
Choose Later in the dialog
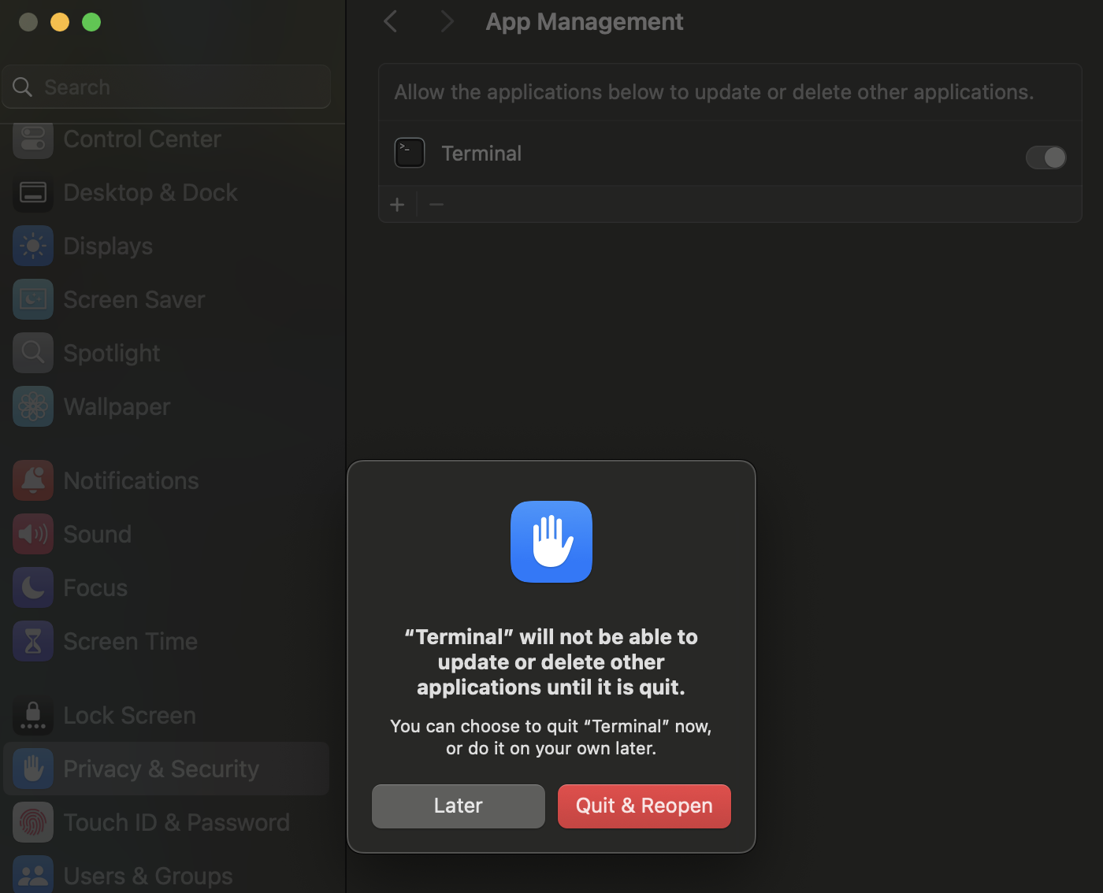[459, 806]
